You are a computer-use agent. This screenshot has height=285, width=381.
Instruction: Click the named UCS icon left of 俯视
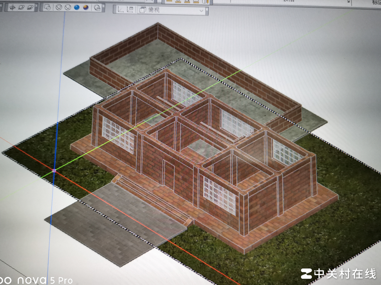(x=130, y=10)
